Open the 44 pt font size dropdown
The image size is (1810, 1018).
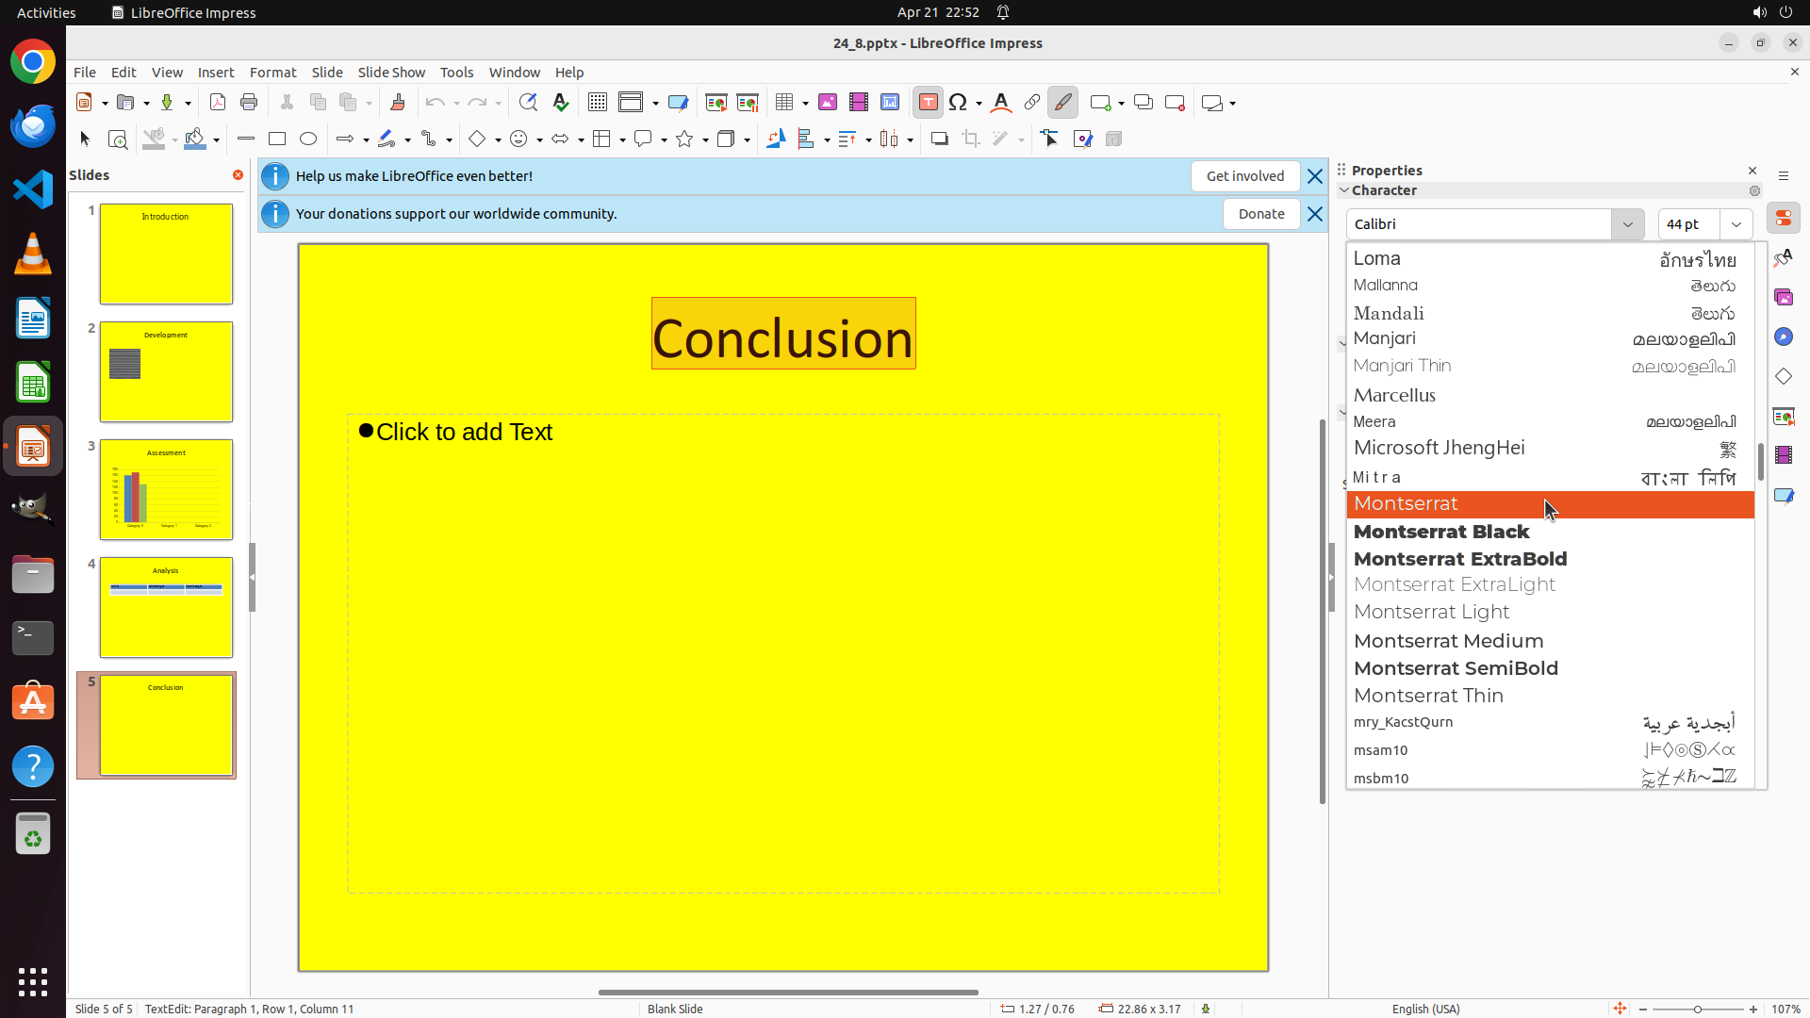[x=1736, y=224]
